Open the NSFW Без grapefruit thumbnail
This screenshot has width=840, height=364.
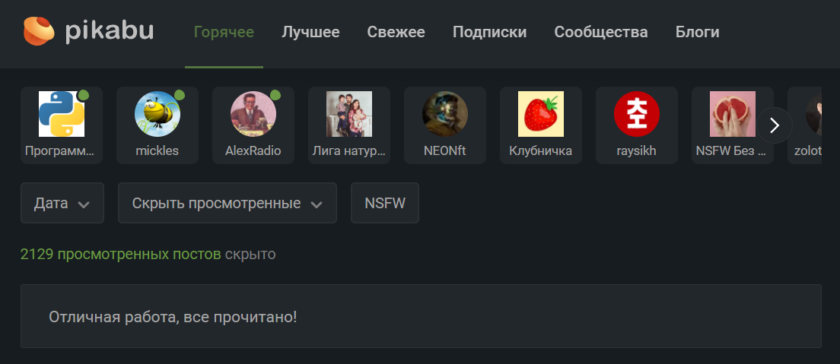tap(733, 114)
